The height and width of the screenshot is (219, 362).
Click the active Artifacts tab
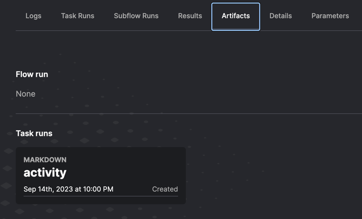236,16
